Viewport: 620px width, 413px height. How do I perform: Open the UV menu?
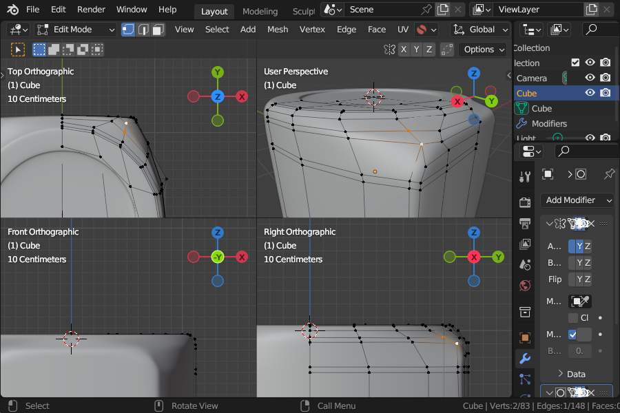pyautogui.click(x=402, y=30)
